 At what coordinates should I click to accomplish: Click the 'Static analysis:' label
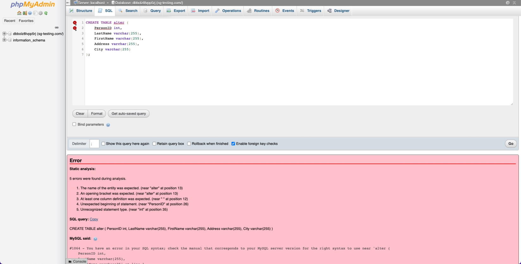tap(83, 169)
